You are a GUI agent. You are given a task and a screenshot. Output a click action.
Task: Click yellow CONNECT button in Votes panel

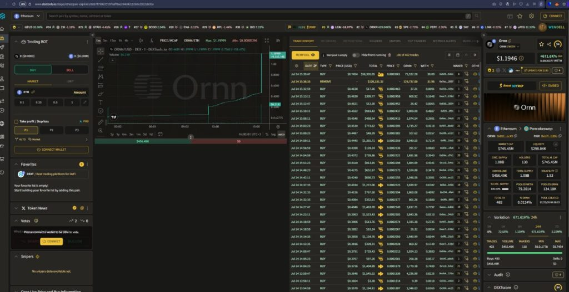51,242
